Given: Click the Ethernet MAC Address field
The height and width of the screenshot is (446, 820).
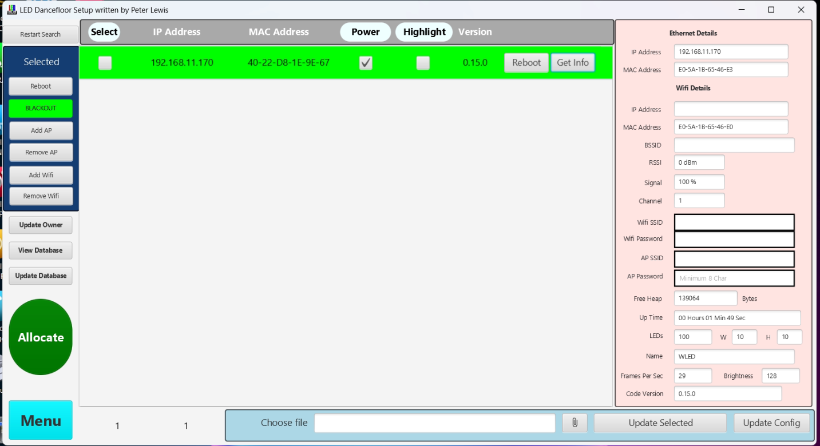Looking at the screenshot, I should click(x=731, y=70).
